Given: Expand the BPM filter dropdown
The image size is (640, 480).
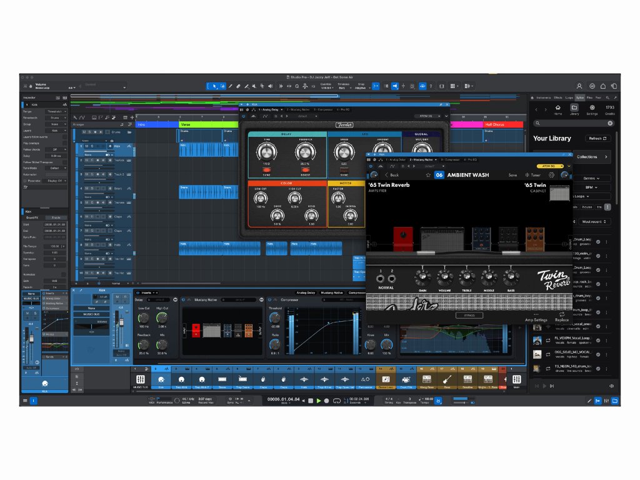Looking at the screenshot, I should (x=591, y=187).
